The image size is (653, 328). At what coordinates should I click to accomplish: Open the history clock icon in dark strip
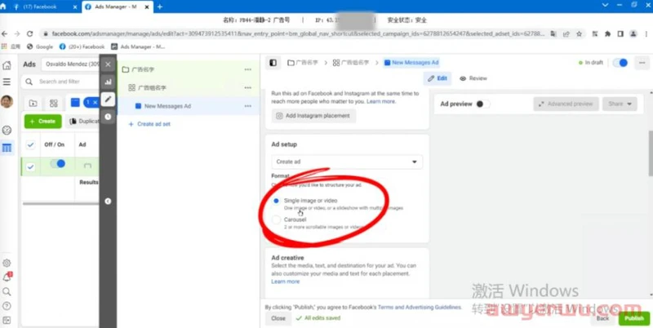(108, 117)
